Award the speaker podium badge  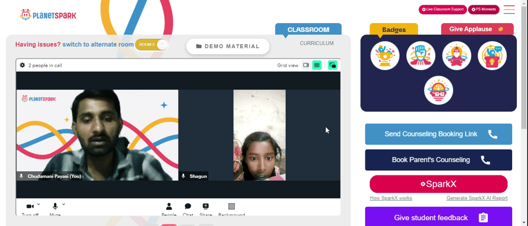pos(492,56)
